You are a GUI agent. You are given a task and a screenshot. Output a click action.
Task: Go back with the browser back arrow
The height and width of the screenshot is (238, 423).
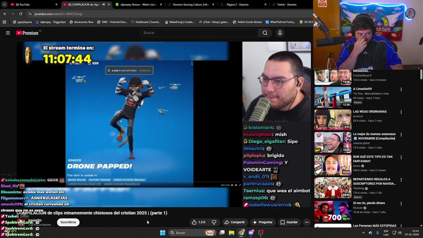coord(5,14)
